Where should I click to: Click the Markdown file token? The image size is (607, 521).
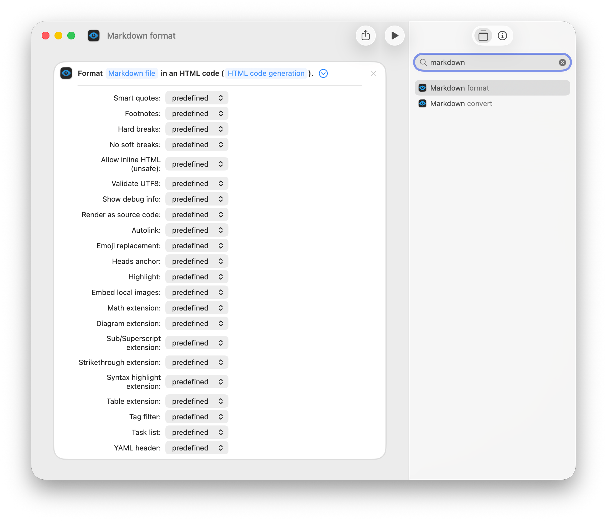click(x=131, y=73)
